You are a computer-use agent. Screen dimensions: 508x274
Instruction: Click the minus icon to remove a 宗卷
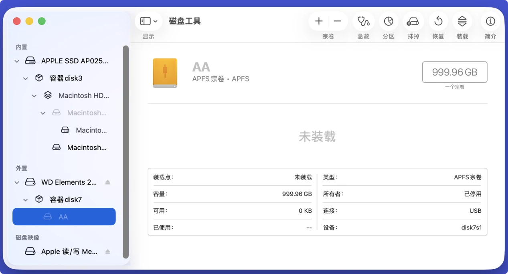coord(337,21)
